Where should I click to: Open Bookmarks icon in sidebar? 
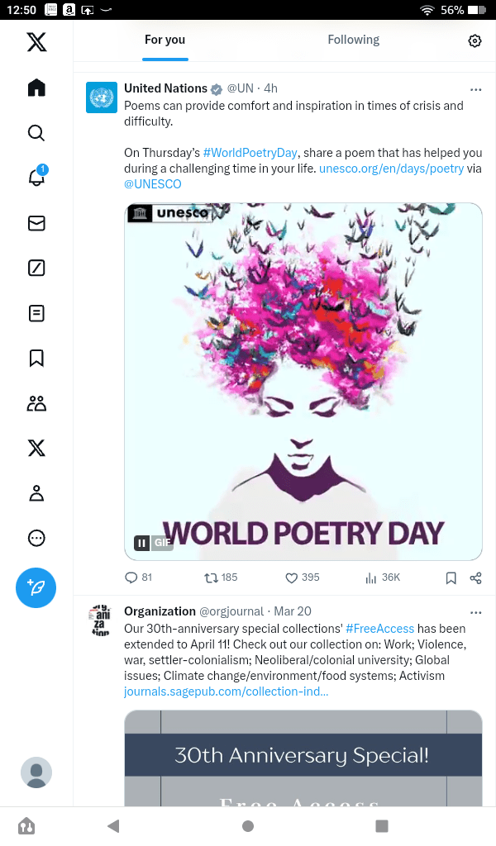tap(36, 358)
